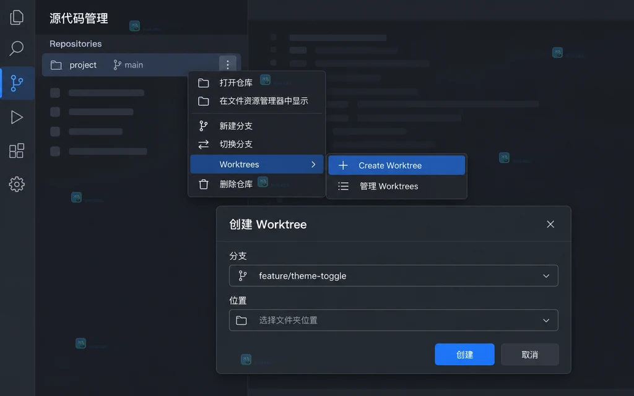Open the Extensions blocks icon

click(x=17, y=151)
